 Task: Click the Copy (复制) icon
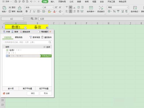[10, 11]
